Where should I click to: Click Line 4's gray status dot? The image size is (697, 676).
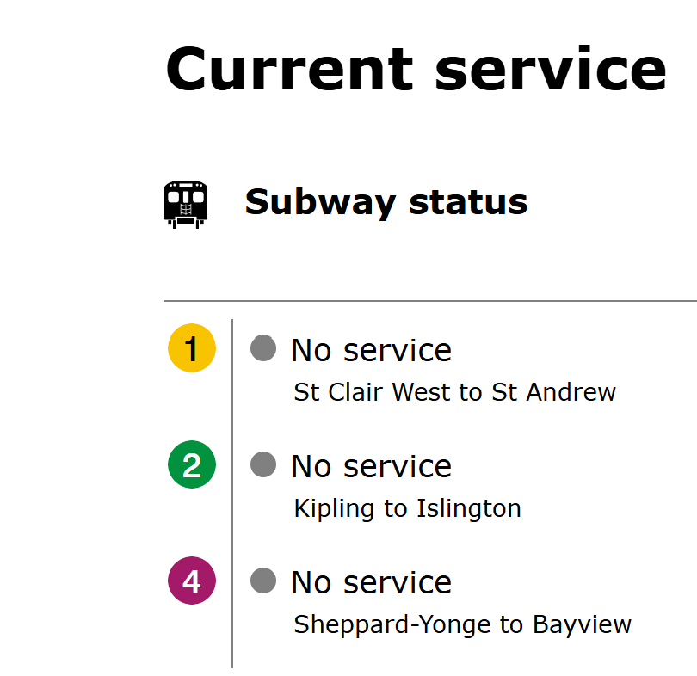coord(263,581)
